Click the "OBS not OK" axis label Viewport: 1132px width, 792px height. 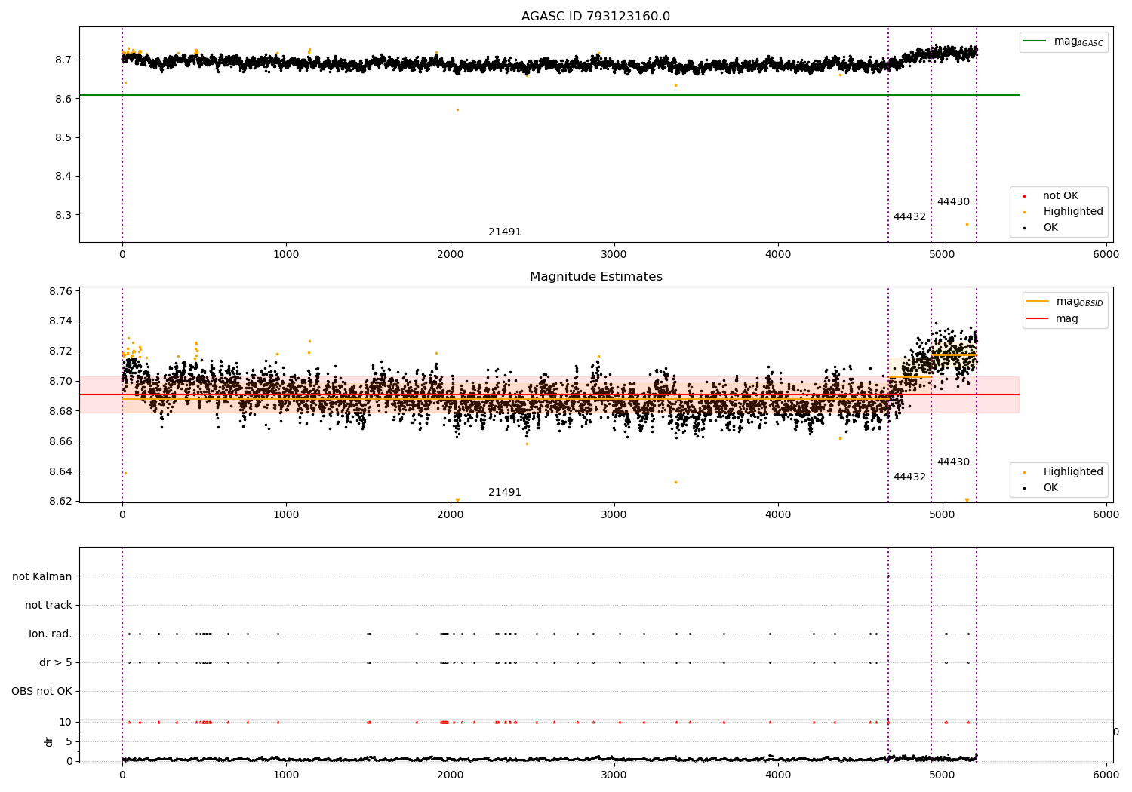(42, 692)
